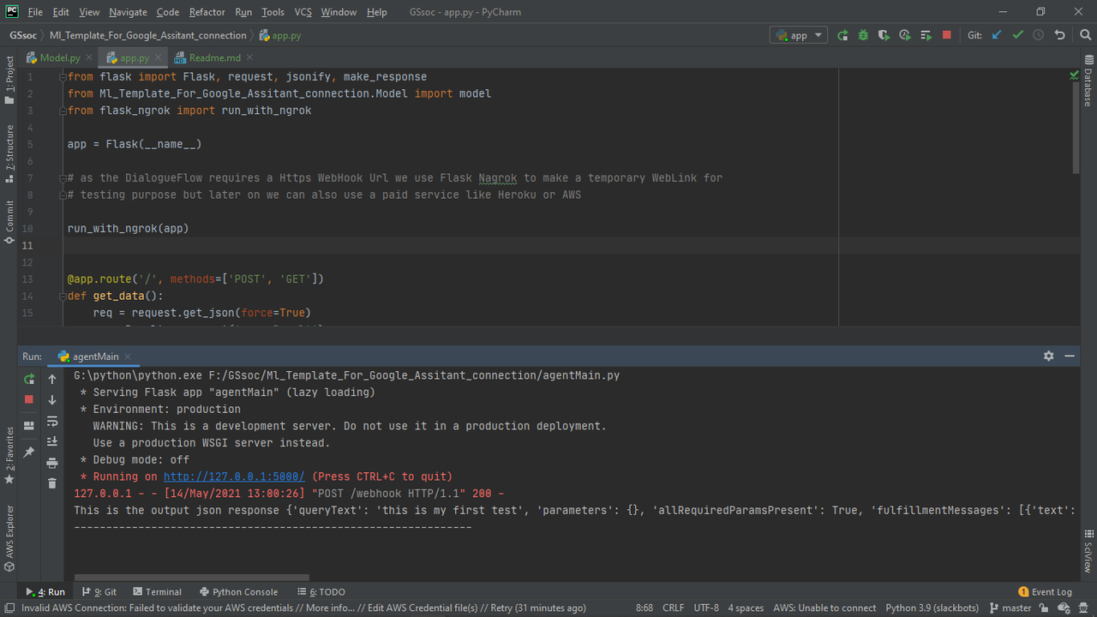Viewport: 1097px width, 617px height.
Task: Toggle the Favorites tool window
Action: 9,455
